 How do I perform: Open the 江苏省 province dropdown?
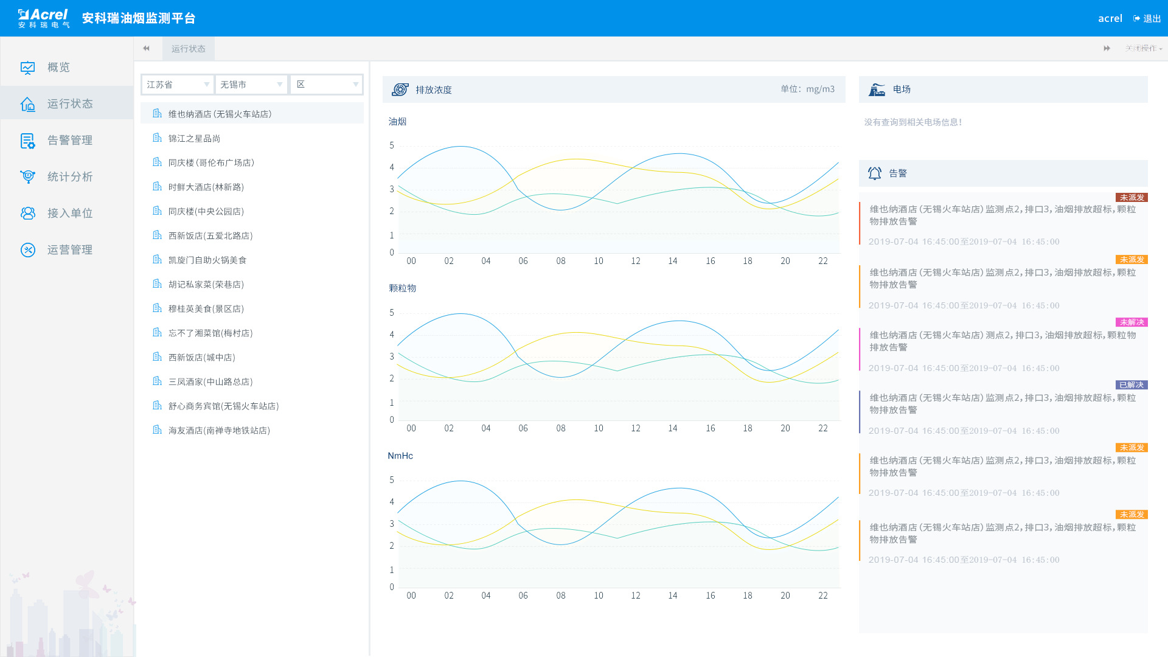point(178,85)
